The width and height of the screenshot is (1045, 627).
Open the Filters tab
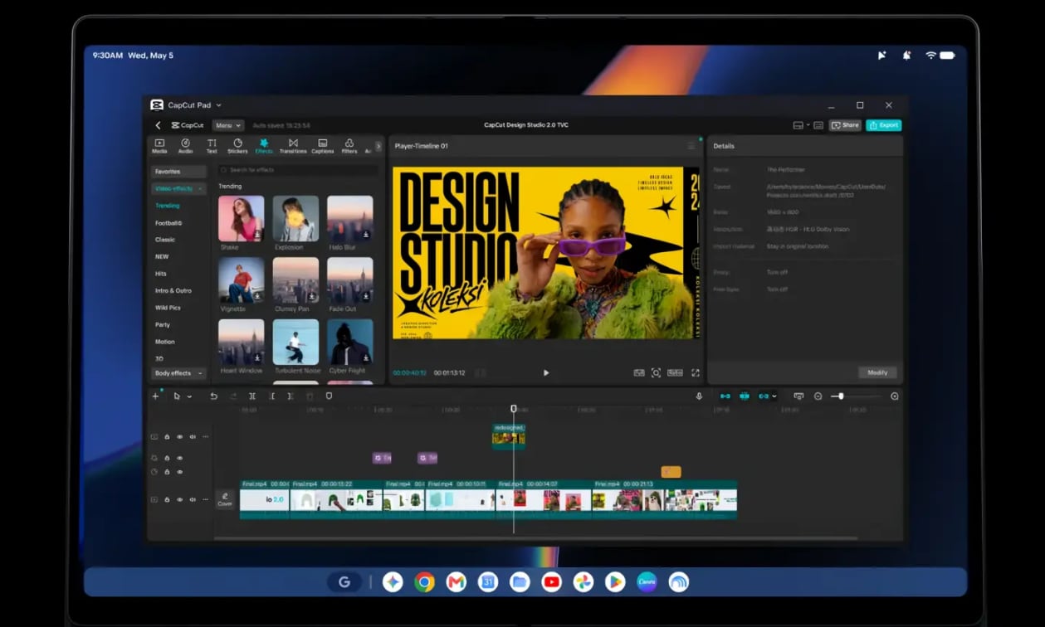[349, 146]
